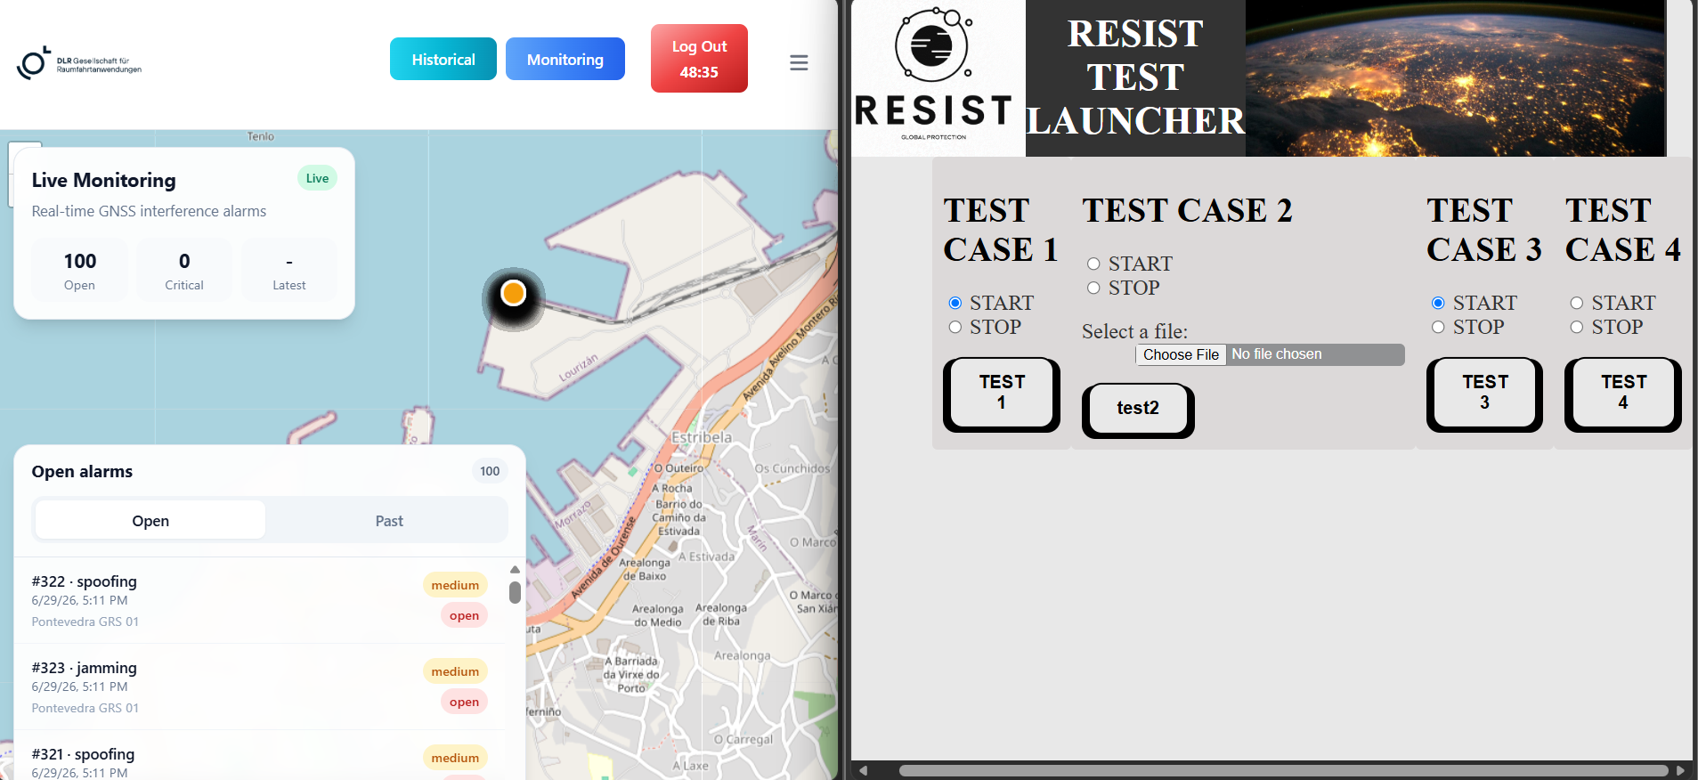Select START for Test Case 2
This screenshot has width=1698, height=780.
point(1093,264)
